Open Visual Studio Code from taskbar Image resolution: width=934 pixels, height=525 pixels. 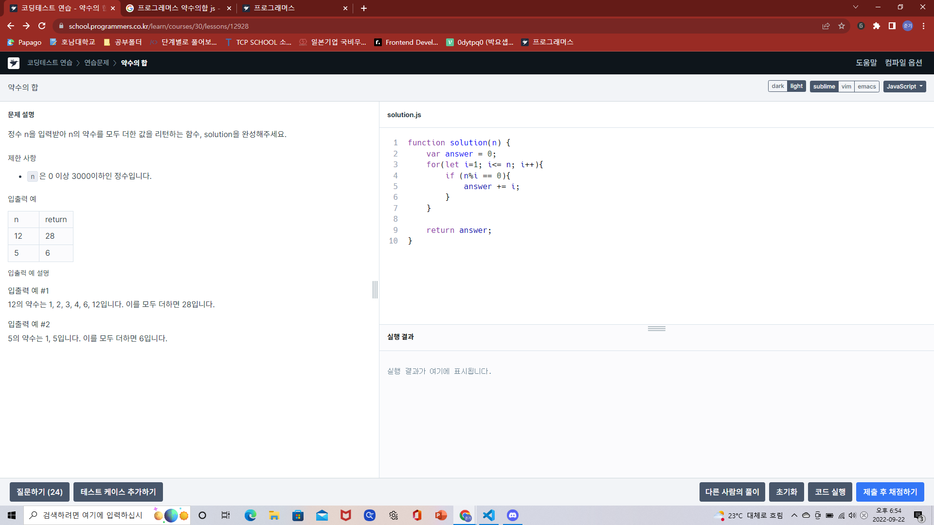point(489,515)
